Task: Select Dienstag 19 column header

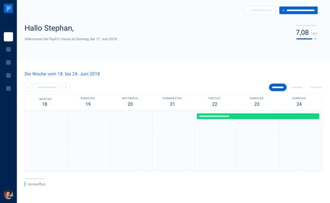Action: tap(88, 101)
